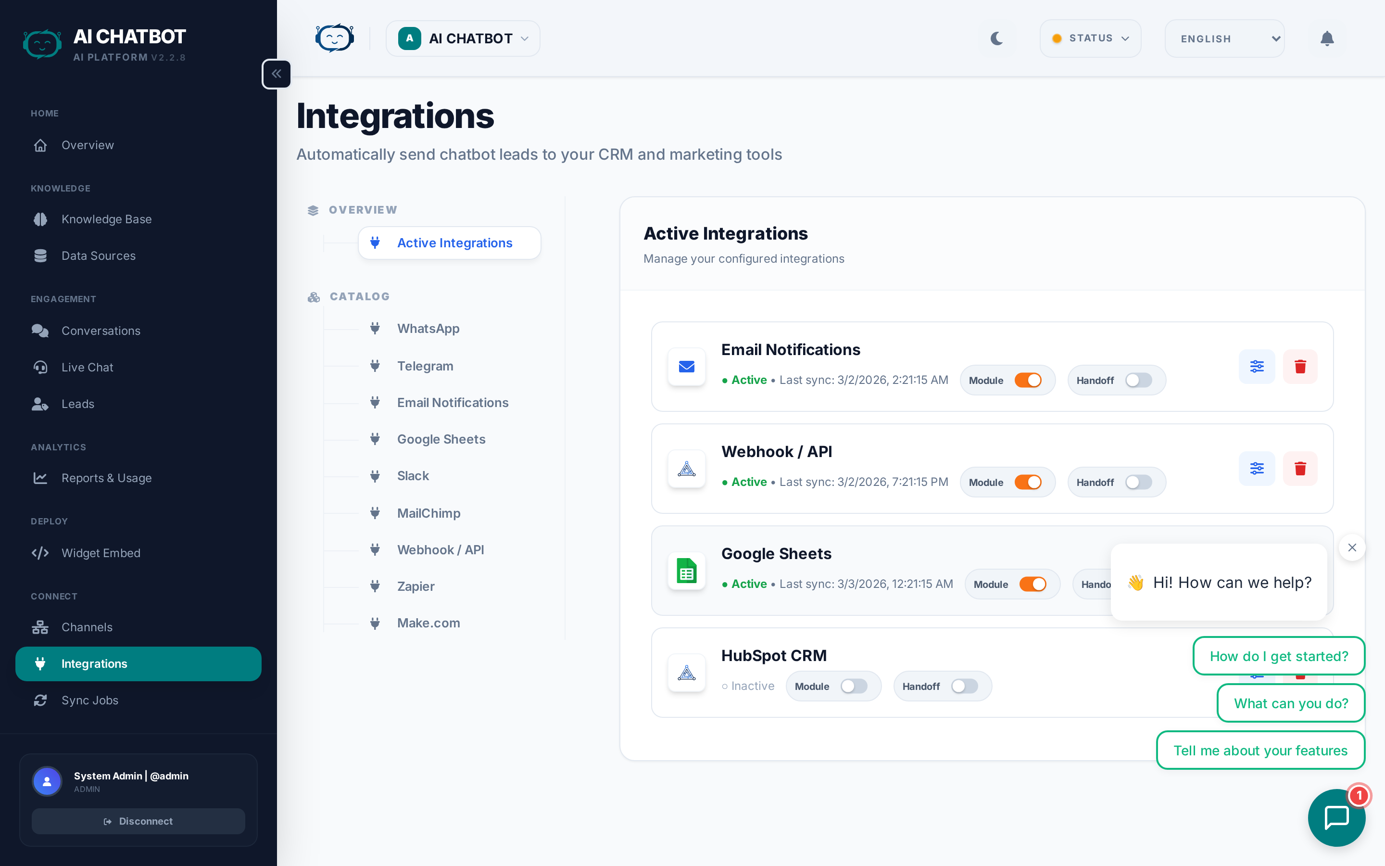
Task: Enable Module toggle for HubSpot CRM
Action: coord(853,686)
